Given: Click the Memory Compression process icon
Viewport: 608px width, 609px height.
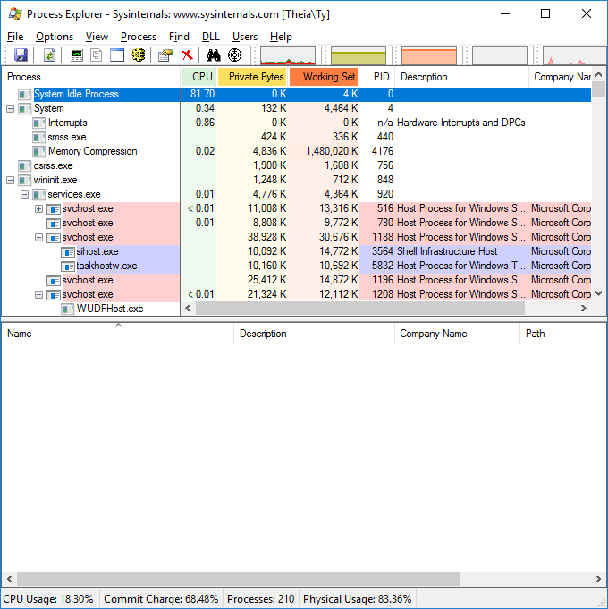Looking at the screenshot, I should (38, 152).
